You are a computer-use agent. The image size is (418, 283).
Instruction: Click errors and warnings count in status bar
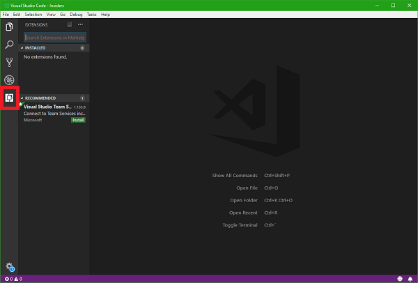[x=13, y=279]
